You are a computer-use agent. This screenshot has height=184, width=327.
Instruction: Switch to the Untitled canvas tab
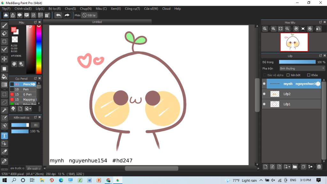97,22
